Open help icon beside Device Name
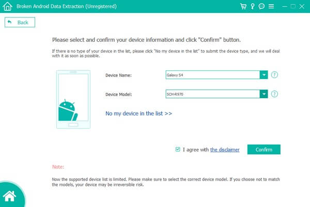The width and height of the screenshot is (310, 207). click(x=274, y=75)
